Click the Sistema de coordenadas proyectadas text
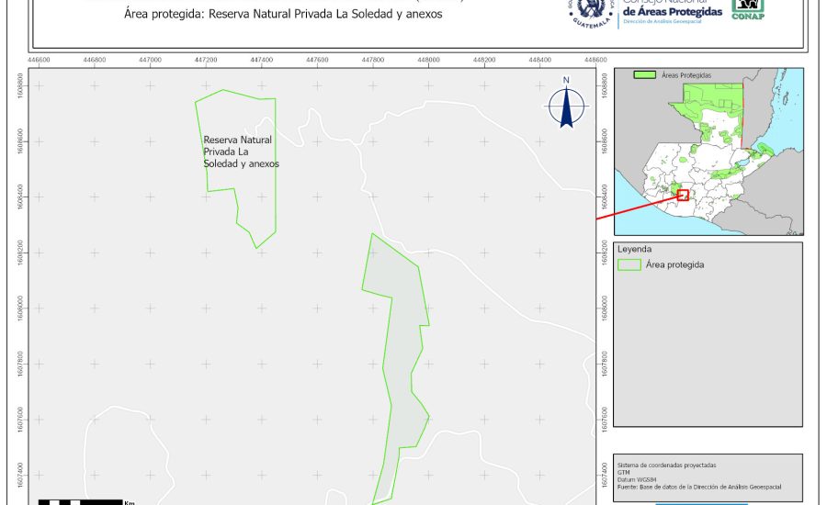 [x=666, y=466]
